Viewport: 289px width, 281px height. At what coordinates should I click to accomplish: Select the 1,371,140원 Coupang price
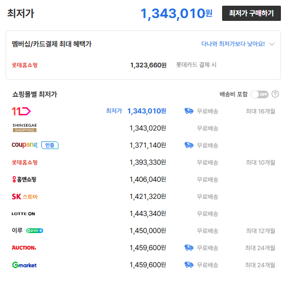[148, 145]
